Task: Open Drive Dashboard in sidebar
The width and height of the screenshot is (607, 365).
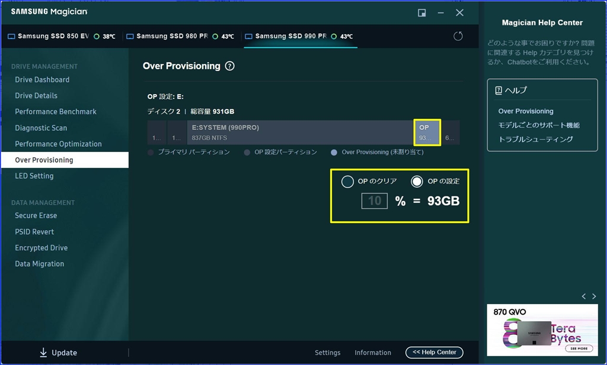Action: pyautogui.click(x=42, y=79)
